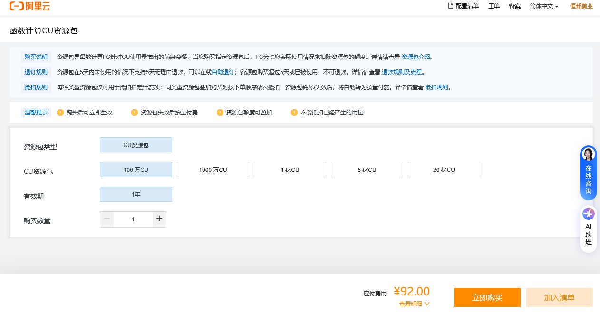
Task: Expand 查看明细 price details
Action: click(x=414, y=304)
